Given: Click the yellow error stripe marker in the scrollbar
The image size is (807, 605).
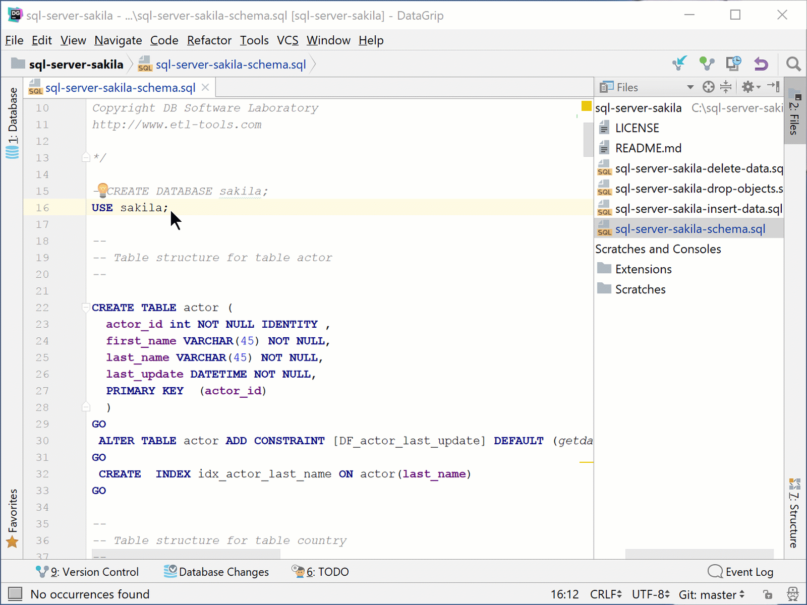Looking at the screenshot, I should [x=586, y=106].
